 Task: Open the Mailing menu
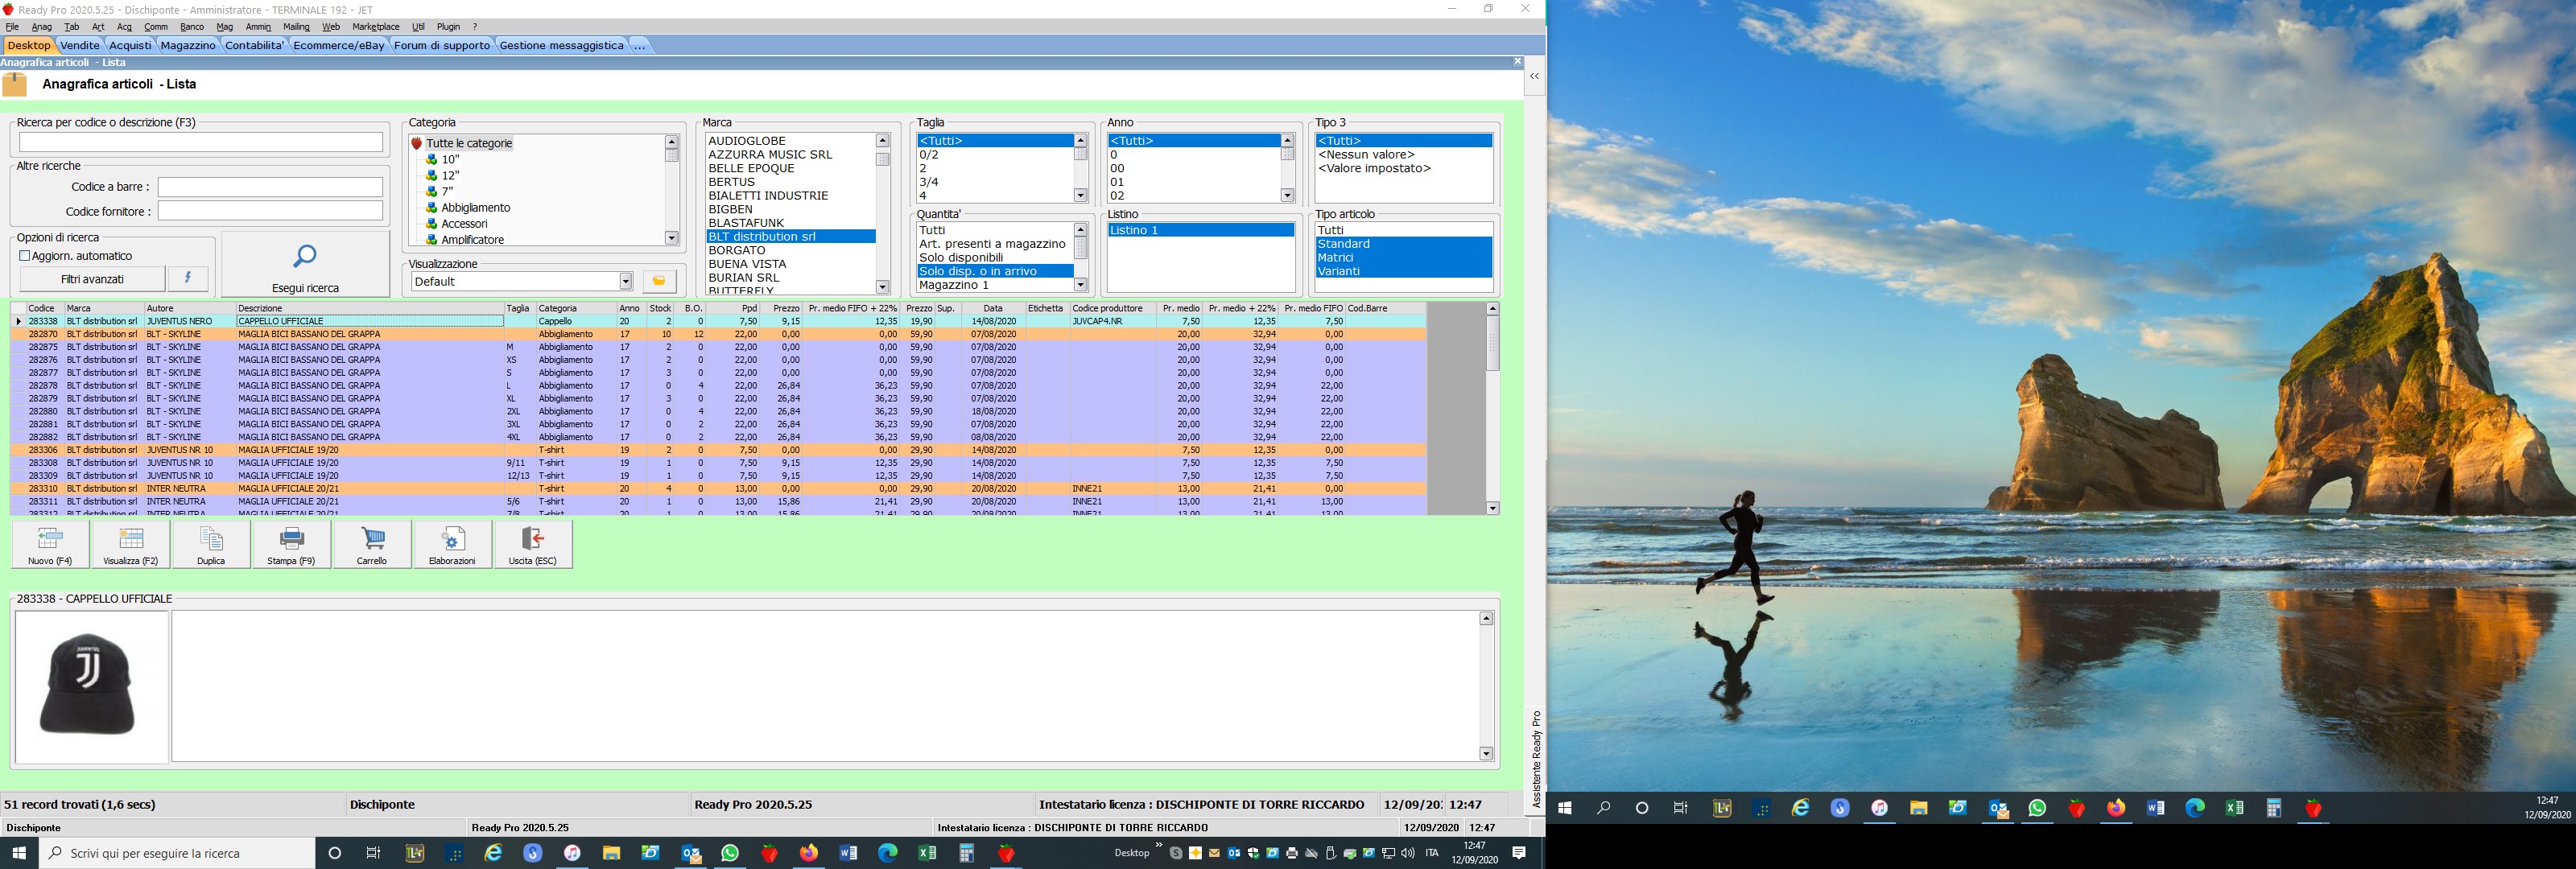click(296, 27)
